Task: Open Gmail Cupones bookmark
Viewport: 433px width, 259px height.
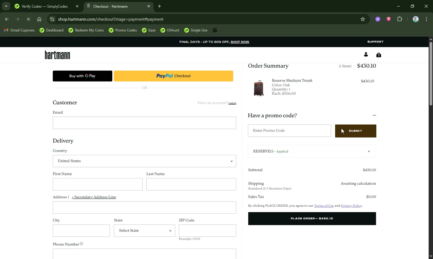Action: coord(19,30)
